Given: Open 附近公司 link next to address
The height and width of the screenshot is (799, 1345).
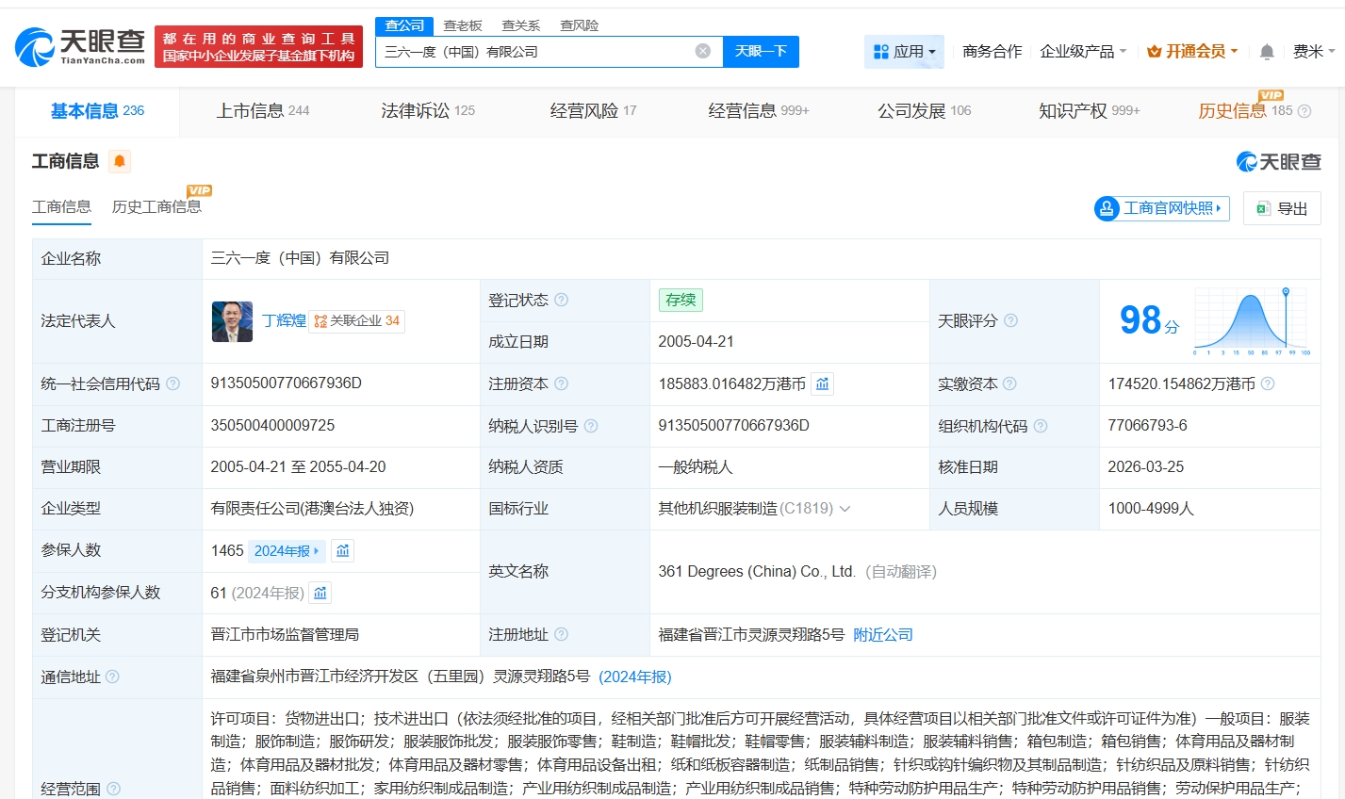Looking at the screenshot, I should (882, 635).
